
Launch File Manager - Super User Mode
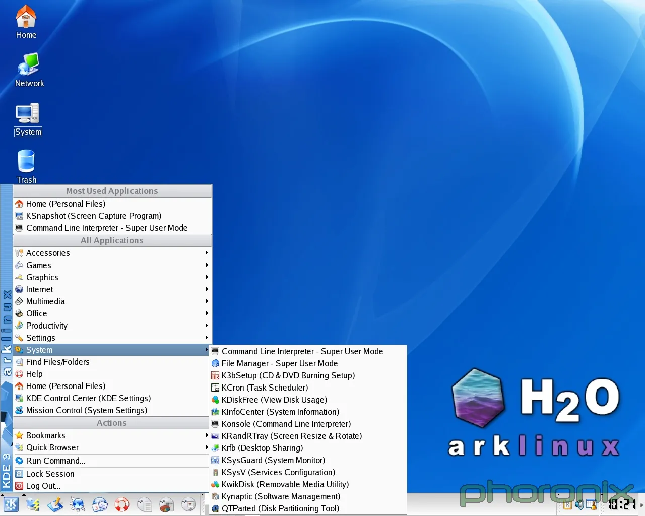[x=308, y=363]
